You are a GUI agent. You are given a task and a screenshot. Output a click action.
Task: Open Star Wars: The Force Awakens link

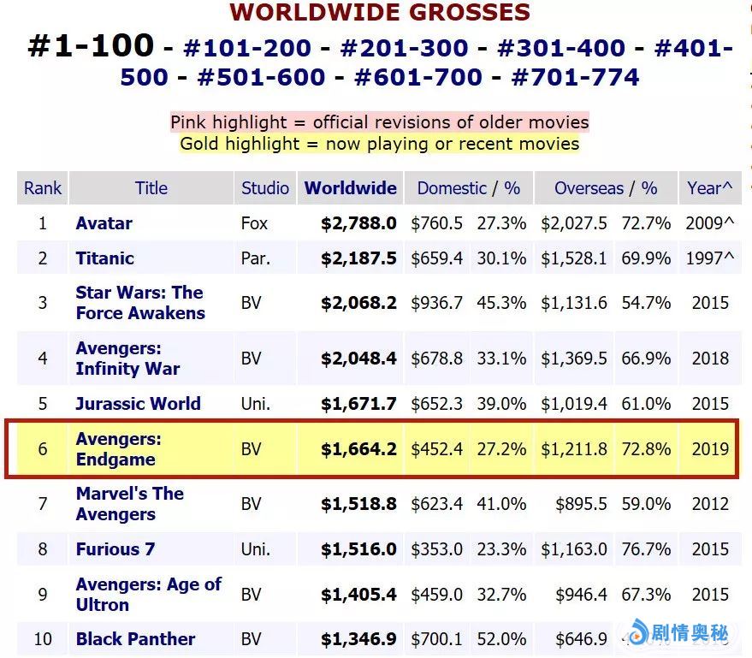coord(139,303)
